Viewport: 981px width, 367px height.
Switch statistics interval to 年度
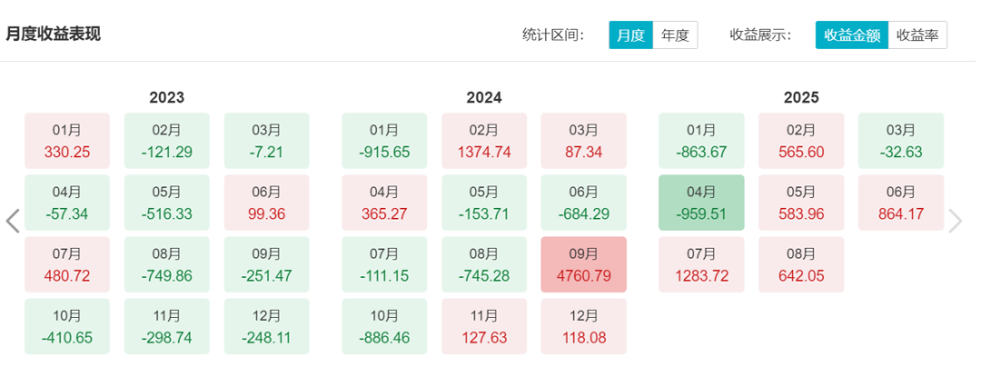click(675, 35)
